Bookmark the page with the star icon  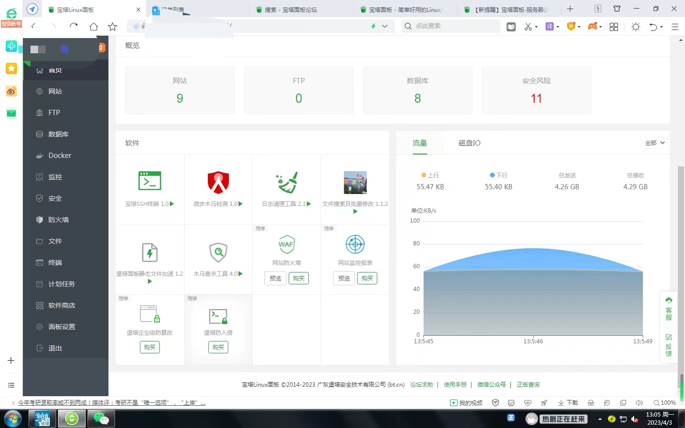click(112, 27)
